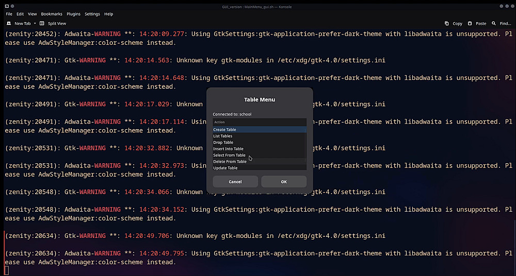
Task: Open the View menu
Action: tap(32, 14)
